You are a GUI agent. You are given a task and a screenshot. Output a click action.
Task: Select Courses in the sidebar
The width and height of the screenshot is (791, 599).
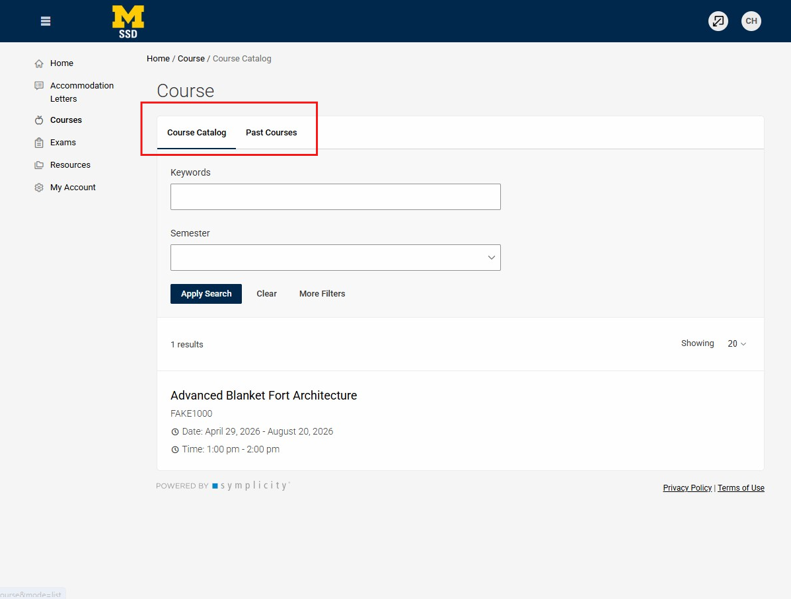click(x=65, y=120)
